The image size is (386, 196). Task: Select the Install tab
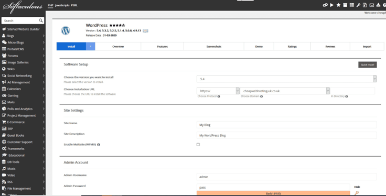[x=71, y=47]
